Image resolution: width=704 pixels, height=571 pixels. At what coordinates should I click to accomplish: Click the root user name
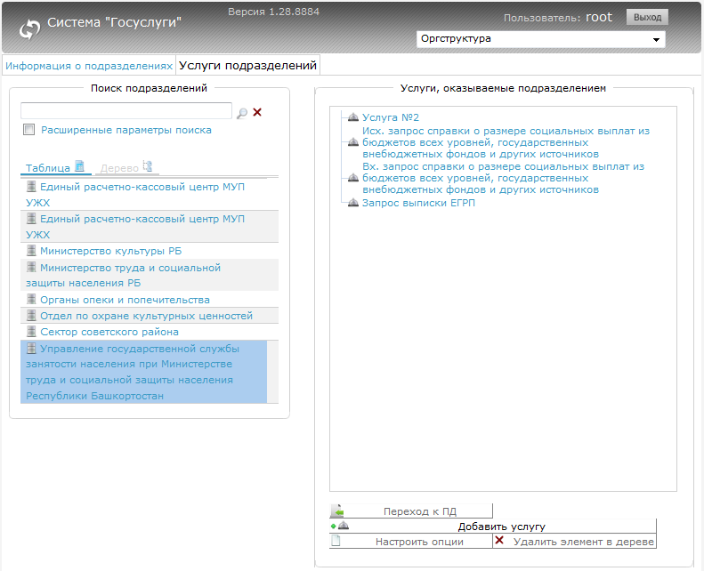coord(599,17)
